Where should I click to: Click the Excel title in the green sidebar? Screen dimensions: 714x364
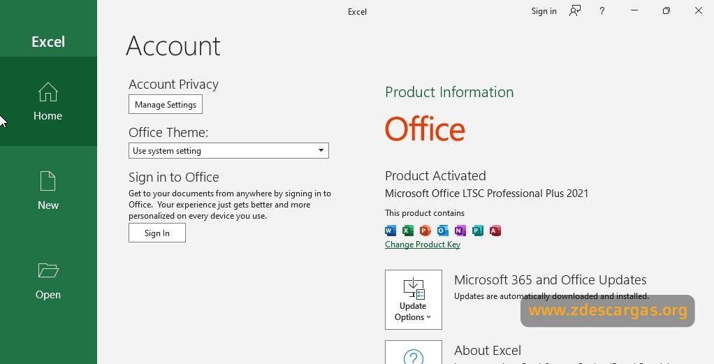point(48,42)
